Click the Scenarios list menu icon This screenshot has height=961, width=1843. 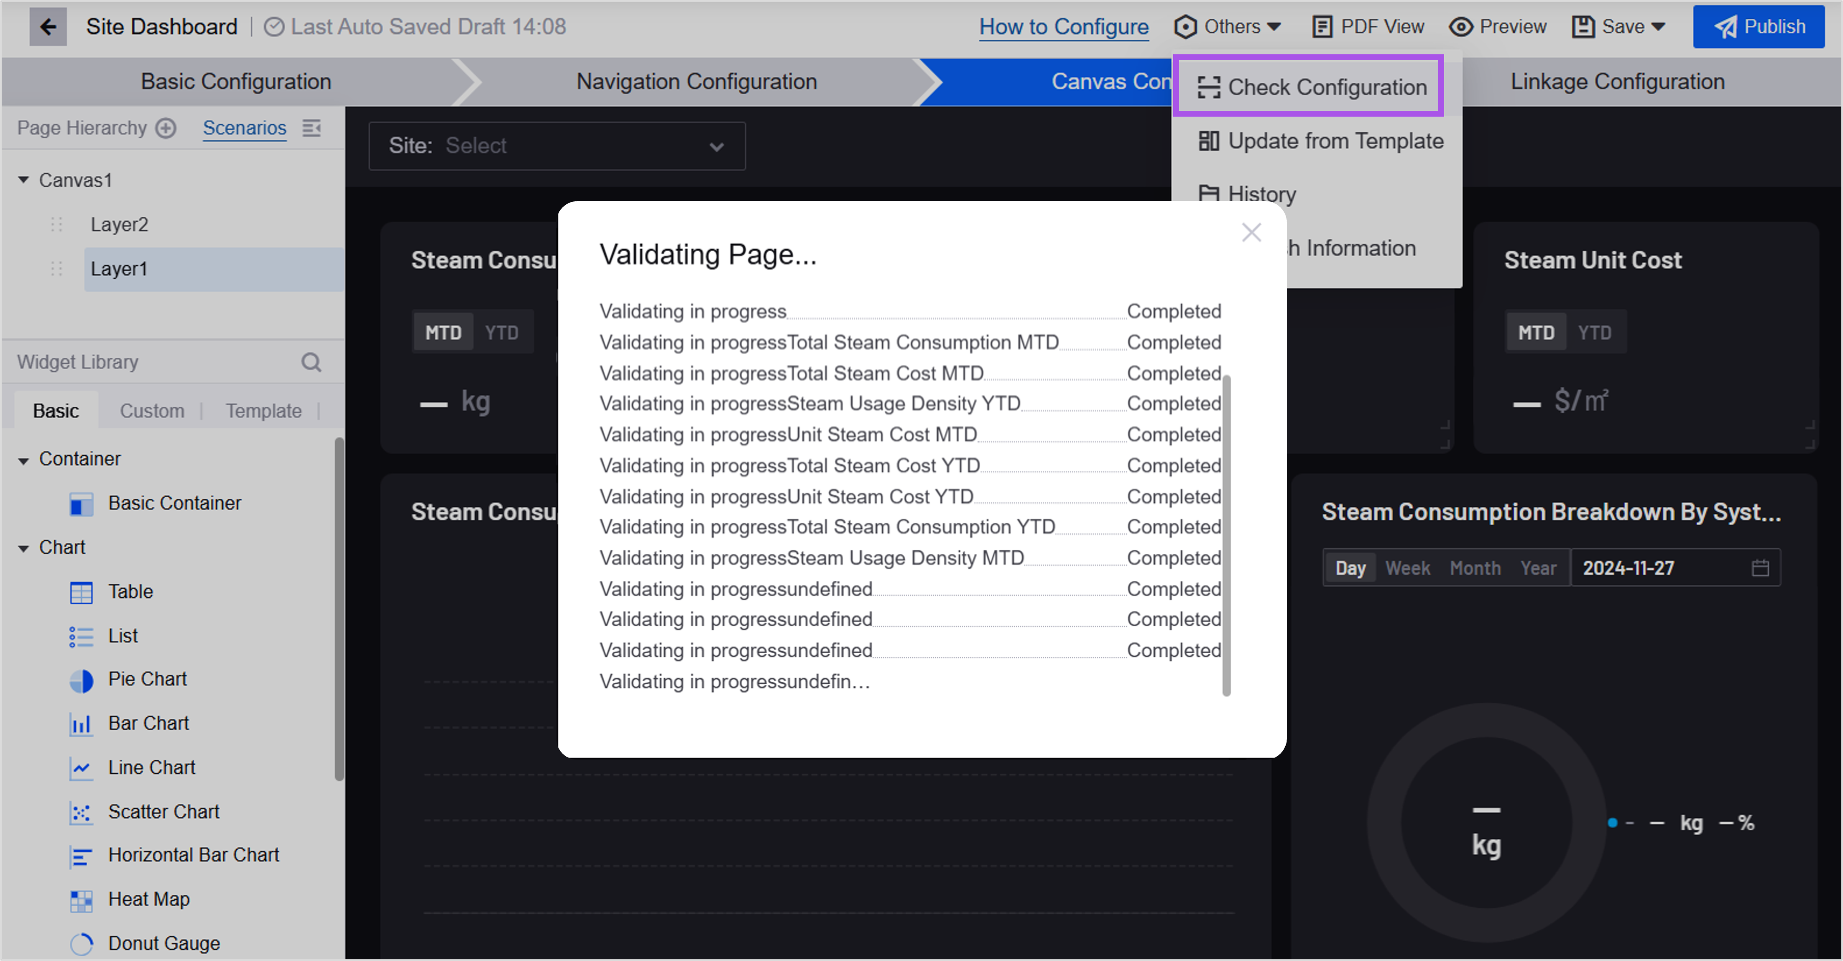pos(311,128)
